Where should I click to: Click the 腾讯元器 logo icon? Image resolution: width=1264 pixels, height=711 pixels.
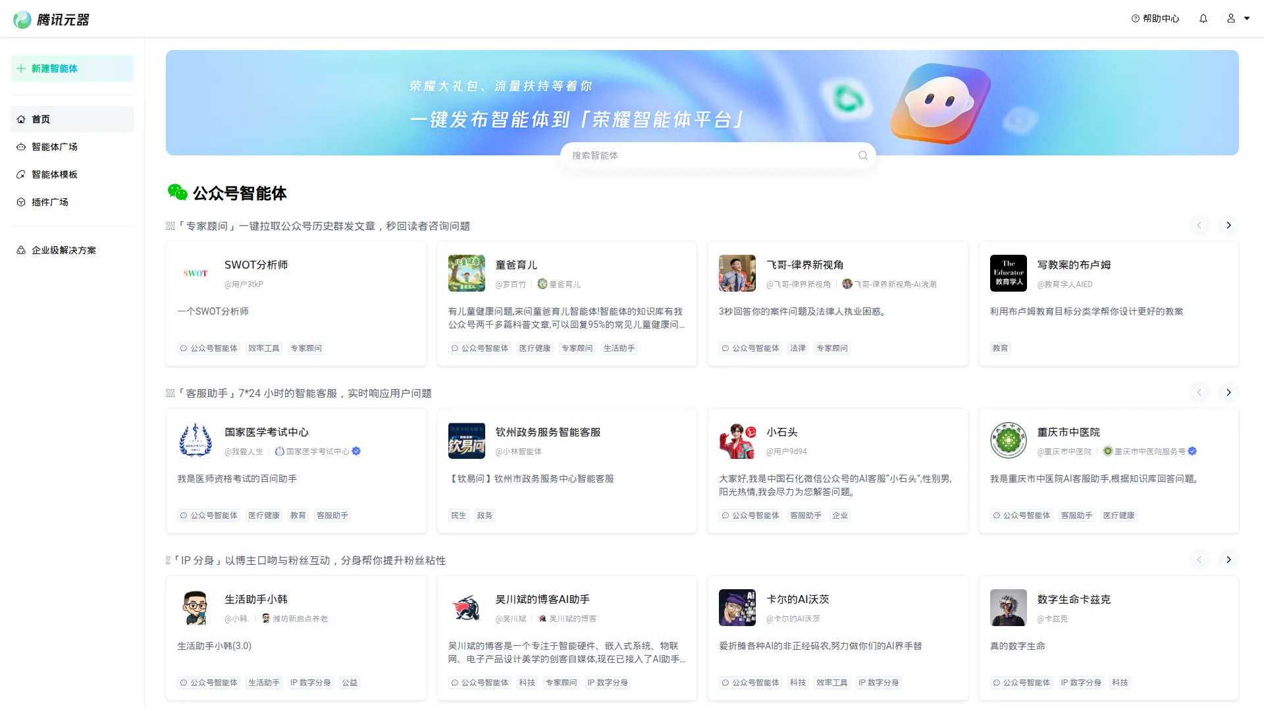pyautogui.click(x=22, y=20)
